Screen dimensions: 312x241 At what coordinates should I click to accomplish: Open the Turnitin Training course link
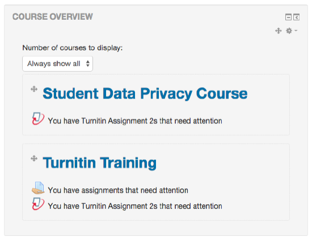[x=100, y=163]
